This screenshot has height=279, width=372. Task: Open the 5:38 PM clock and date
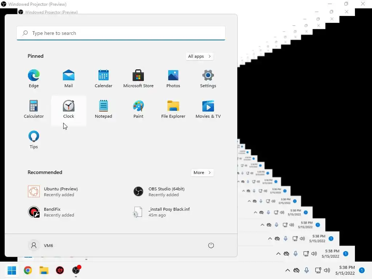pos(345,270)
